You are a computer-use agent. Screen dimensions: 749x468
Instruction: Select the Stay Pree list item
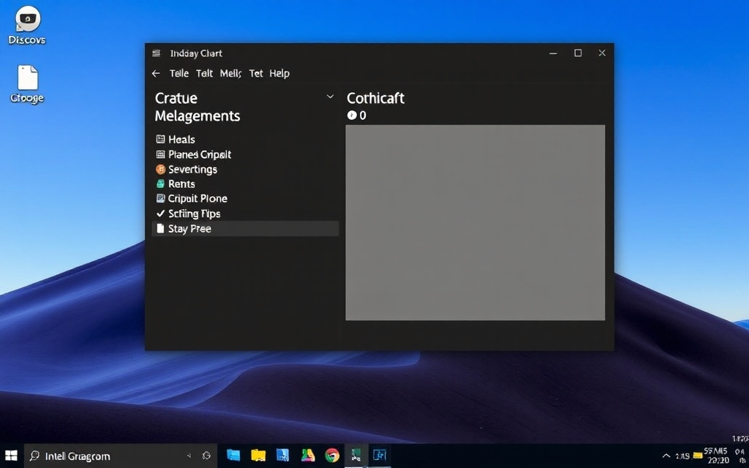(245, 229)
